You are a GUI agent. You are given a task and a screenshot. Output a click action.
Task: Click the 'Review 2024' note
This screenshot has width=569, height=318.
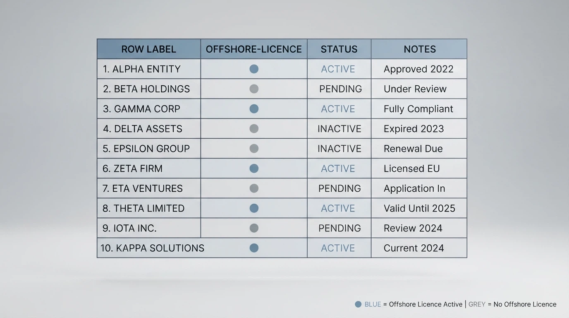[x=413, y=228]
